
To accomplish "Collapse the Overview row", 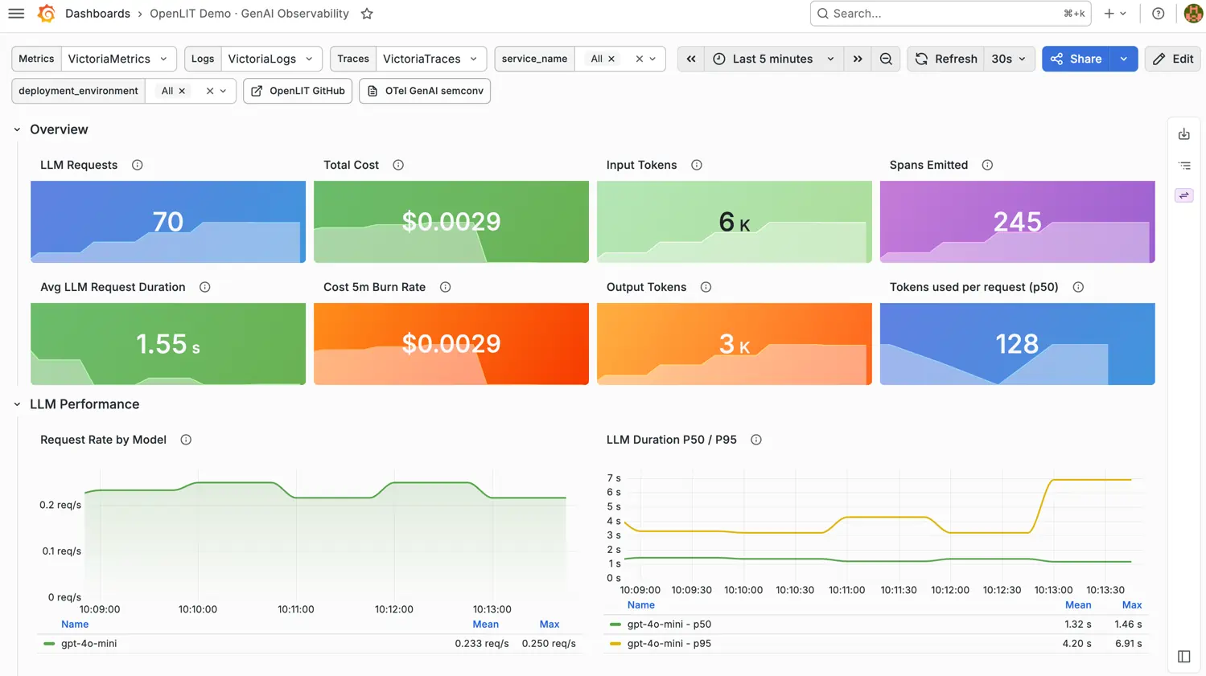I will click(x=17, y=129).
